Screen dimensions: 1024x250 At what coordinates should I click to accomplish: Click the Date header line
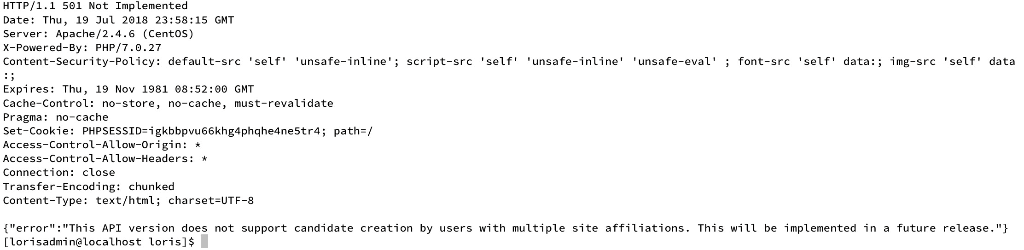coord(118,20)
